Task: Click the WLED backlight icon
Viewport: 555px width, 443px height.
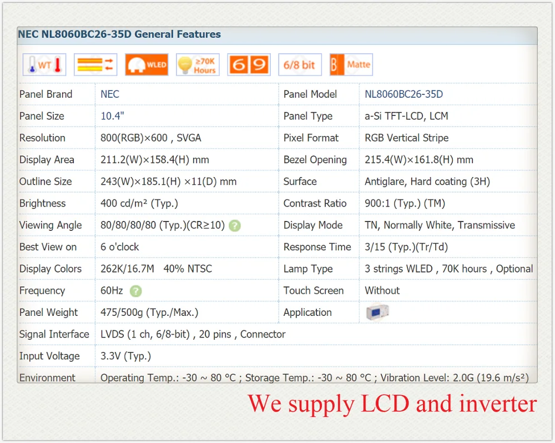Action: click(x=147, y=65)
